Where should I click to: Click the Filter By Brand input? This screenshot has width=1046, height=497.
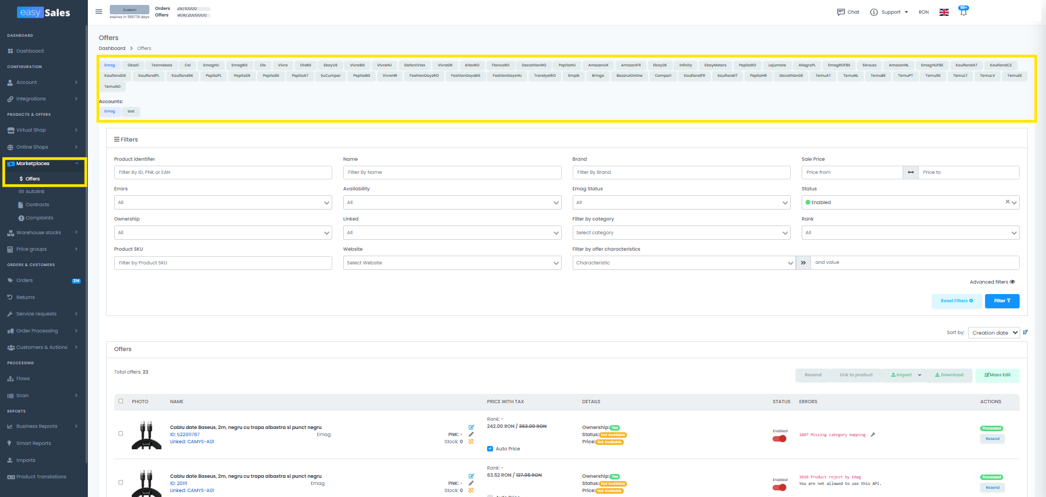tap(681, 172)
